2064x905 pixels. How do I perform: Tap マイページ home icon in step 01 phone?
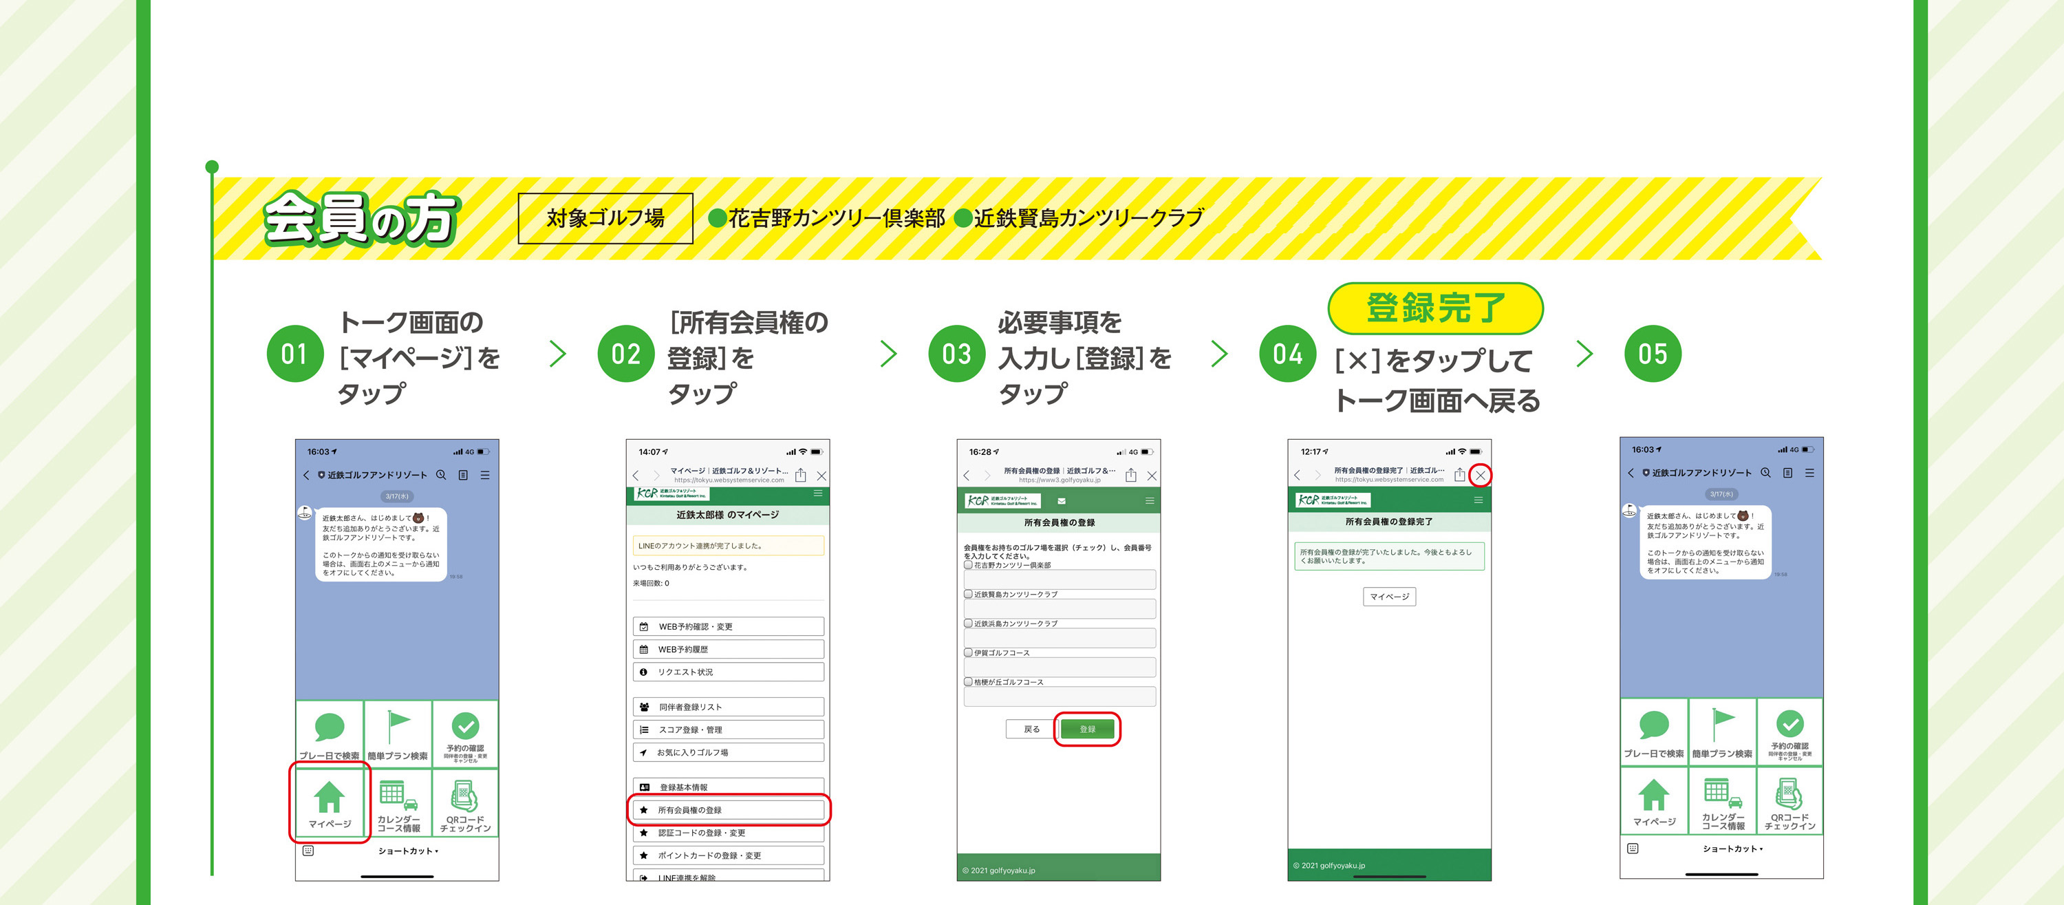tap(330, 797)
